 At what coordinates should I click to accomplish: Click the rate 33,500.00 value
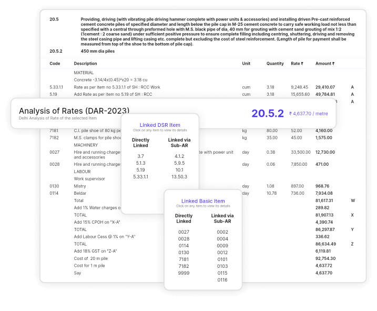pyautogui.click(x=301, y=153)
